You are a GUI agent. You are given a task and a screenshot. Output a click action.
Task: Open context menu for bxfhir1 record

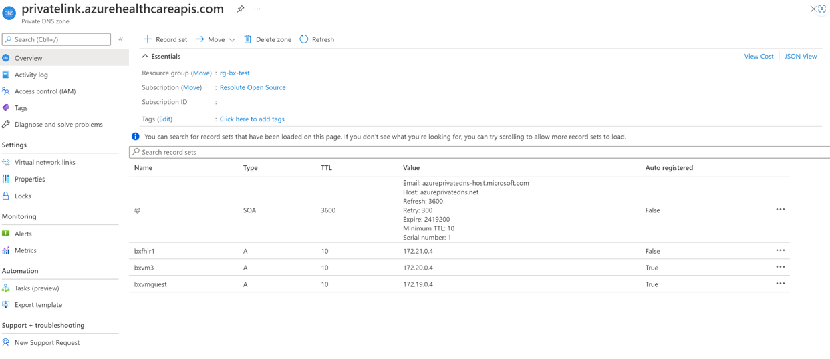click(780, 251)
